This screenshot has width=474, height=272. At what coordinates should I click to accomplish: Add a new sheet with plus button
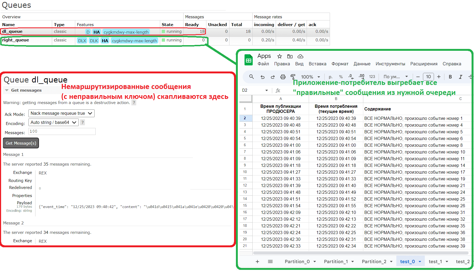(x=257, y=262)
